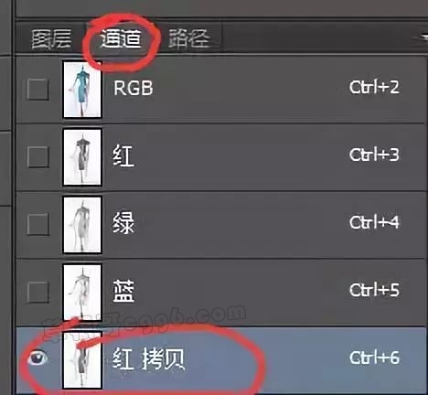The height and width of the screenshot is (395, 428).
Task: Select the 红 channel name
Action: [123, 155]
